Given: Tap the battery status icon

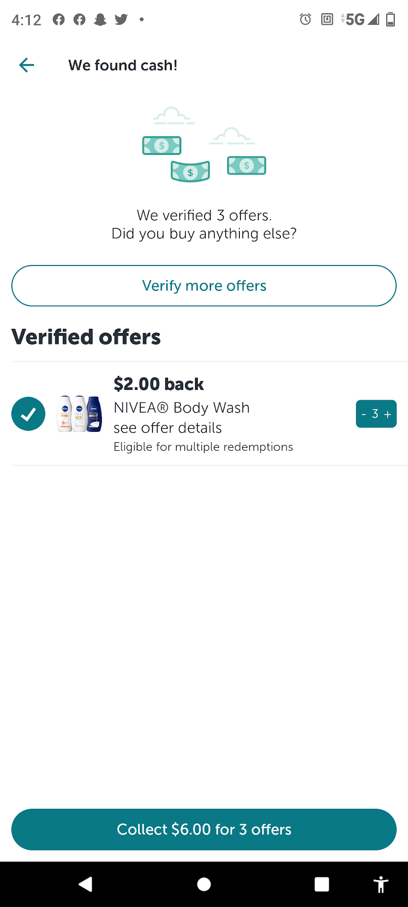Looking at the screenshot, I should point(391,19).
